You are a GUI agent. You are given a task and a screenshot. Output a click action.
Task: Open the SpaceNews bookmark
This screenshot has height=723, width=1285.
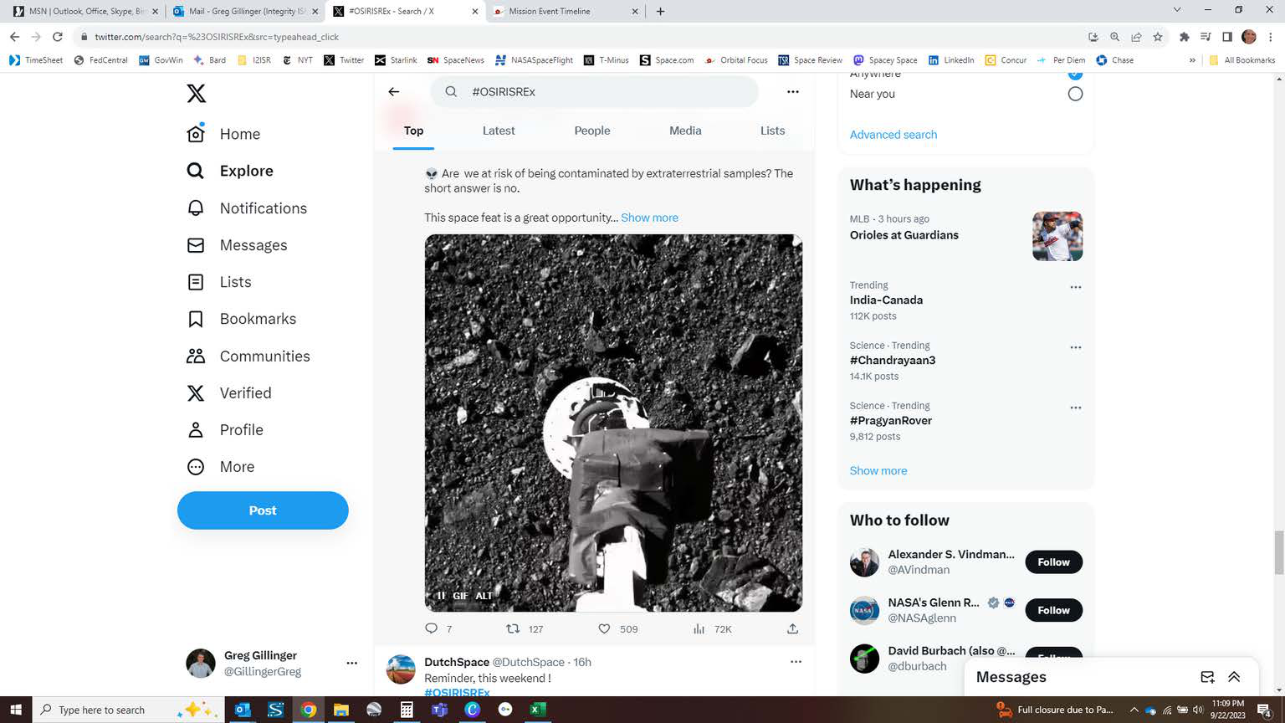tap(455, 60)
